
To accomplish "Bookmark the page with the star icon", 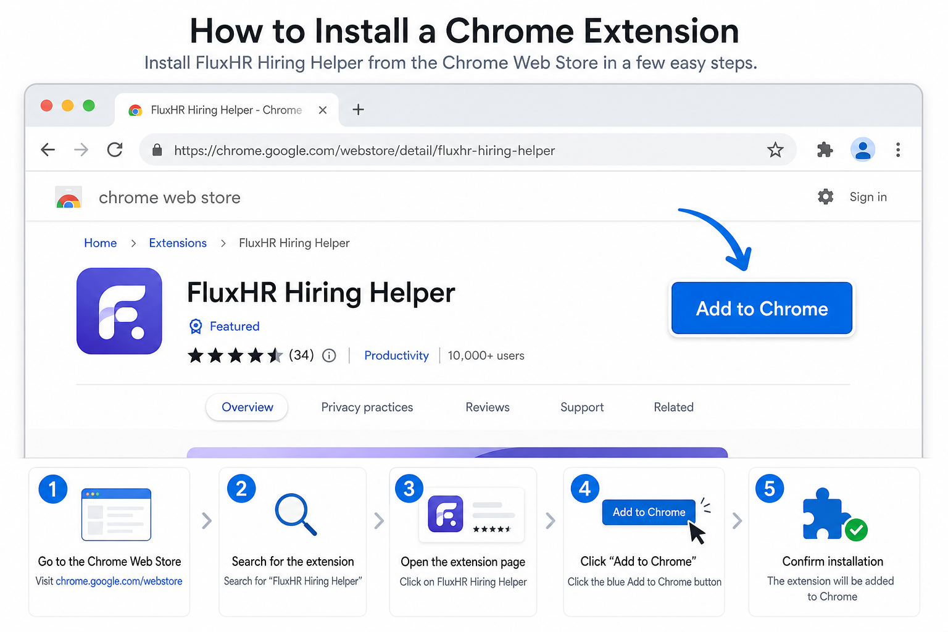I will pyautogui.click(x=775, y=149).
